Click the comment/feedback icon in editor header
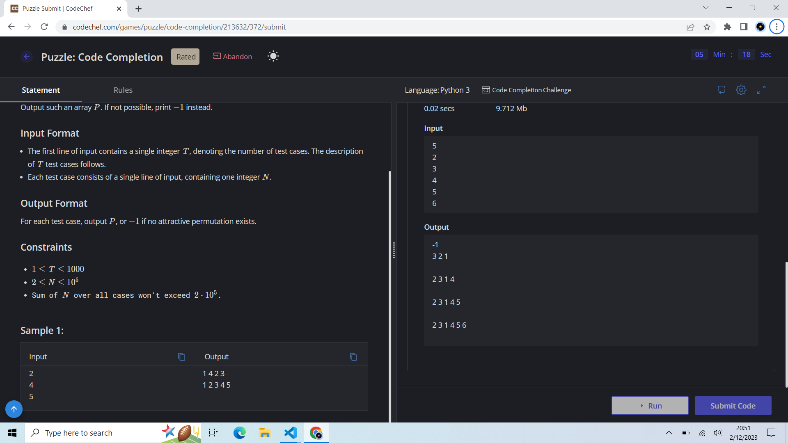The height and width of the screenshot is (443, 788). tap(721, 90)
